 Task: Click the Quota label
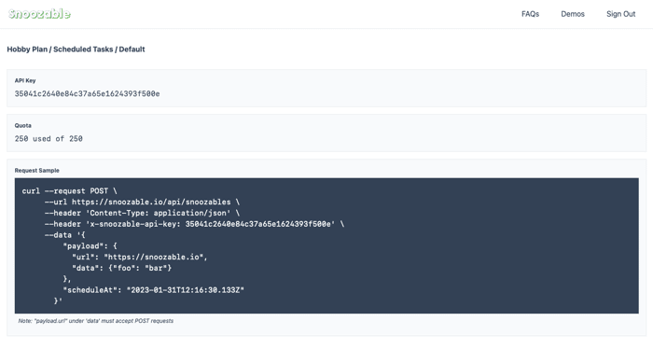[x=23, y=125]
